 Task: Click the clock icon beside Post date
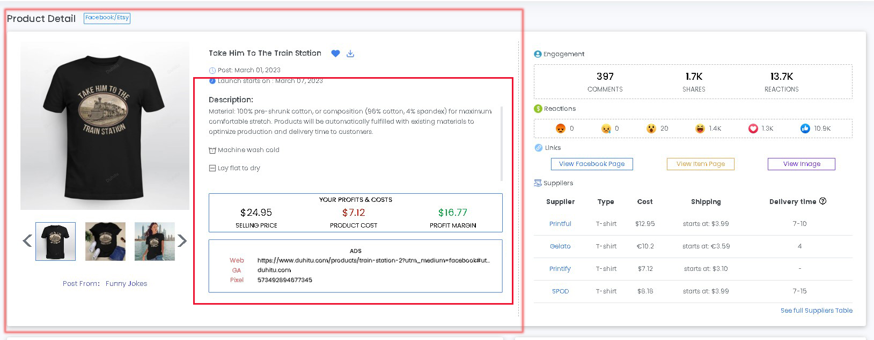(x=212, y=71)
